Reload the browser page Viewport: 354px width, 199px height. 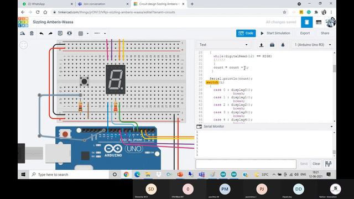tap(38, 12)
